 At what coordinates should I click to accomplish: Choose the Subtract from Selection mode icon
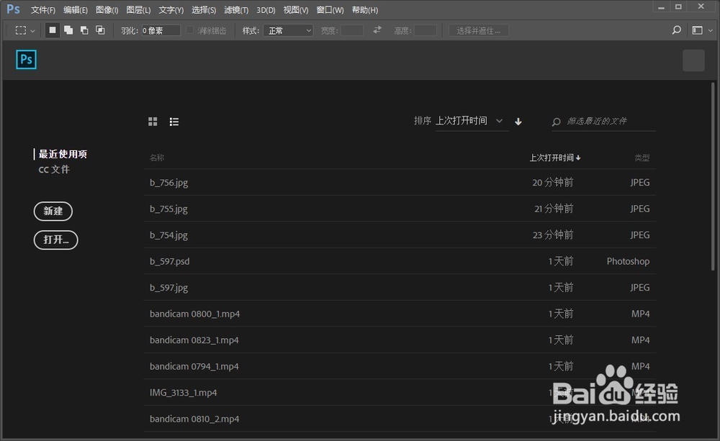pyautogui.click(x=84, y=30)
